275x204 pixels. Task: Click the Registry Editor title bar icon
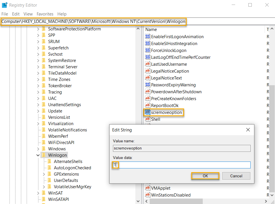point(4,5)
